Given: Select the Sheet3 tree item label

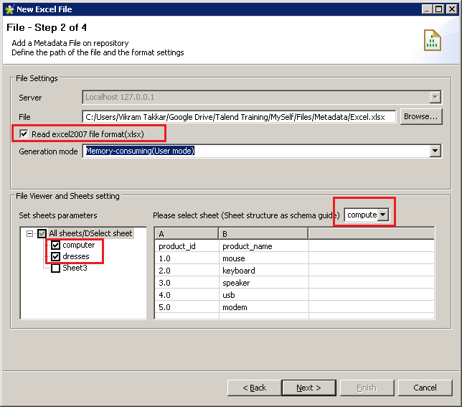Looking at the screenshot, I should pyautogui.click(x=75, y=268).
